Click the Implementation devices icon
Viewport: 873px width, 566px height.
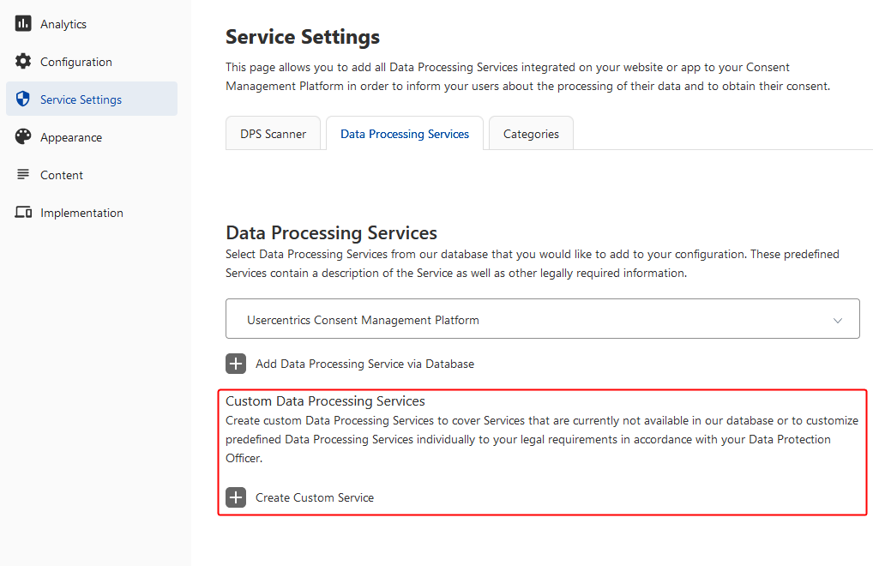point(23,212)
